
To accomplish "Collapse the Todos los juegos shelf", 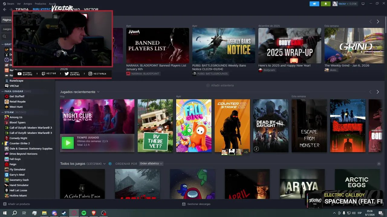I will click(x=379, y=164).
